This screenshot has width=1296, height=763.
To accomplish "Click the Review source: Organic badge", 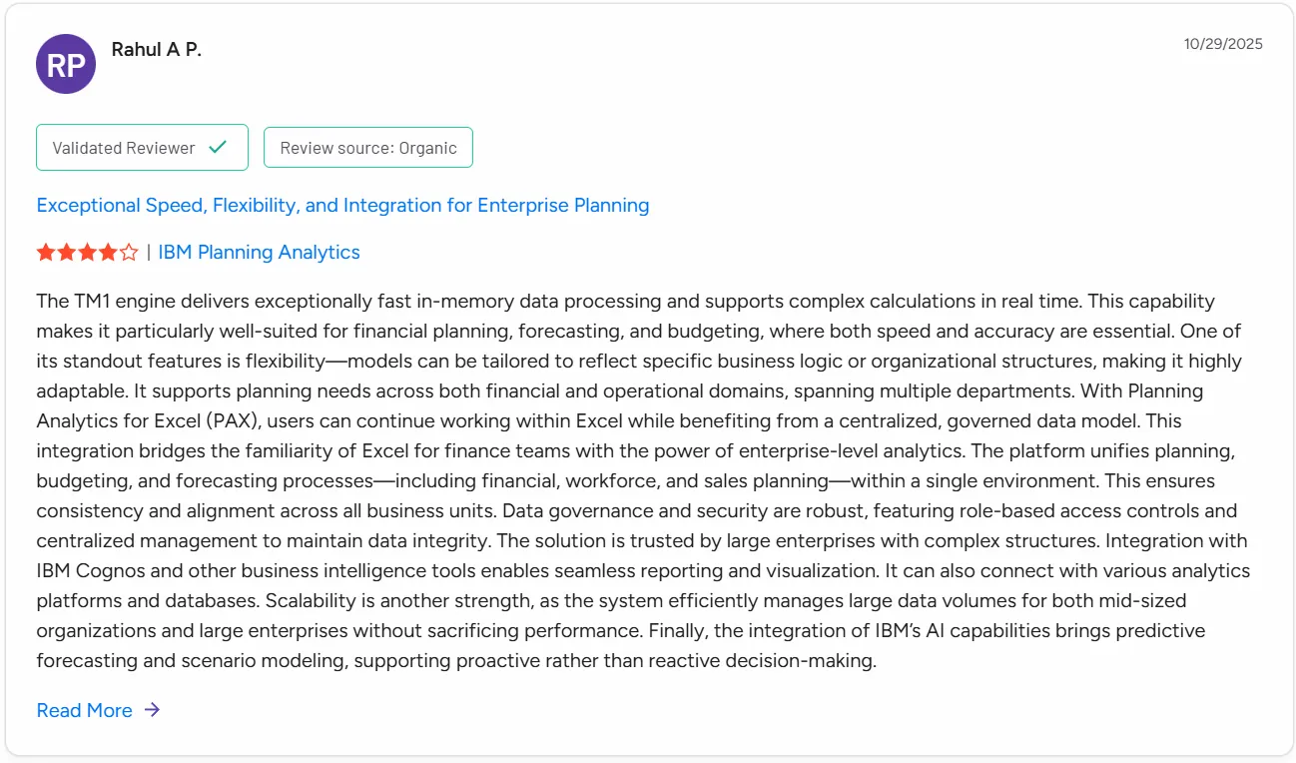I will tap(367, 147).
